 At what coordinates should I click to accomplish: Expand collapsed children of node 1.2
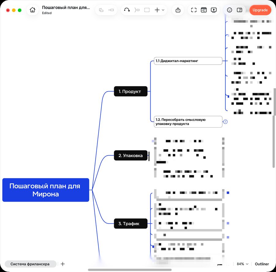click(225, 121)
